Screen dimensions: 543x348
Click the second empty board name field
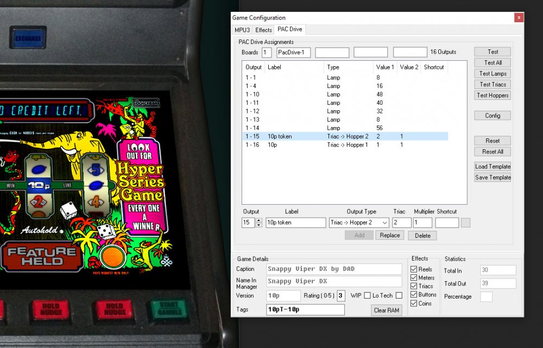[332, 53]
